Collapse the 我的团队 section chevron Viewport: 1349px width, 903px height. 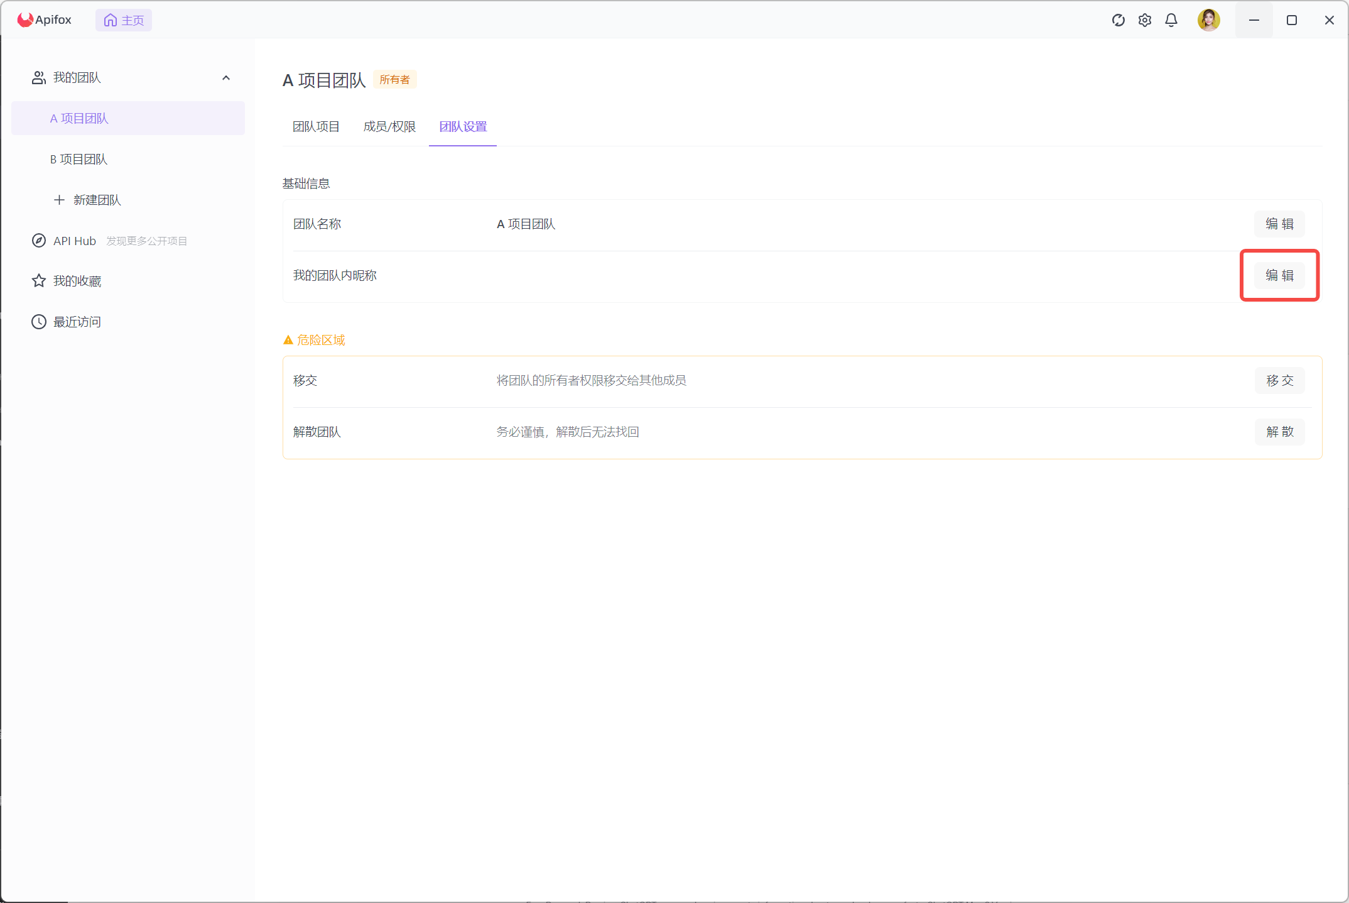point(226,78)
